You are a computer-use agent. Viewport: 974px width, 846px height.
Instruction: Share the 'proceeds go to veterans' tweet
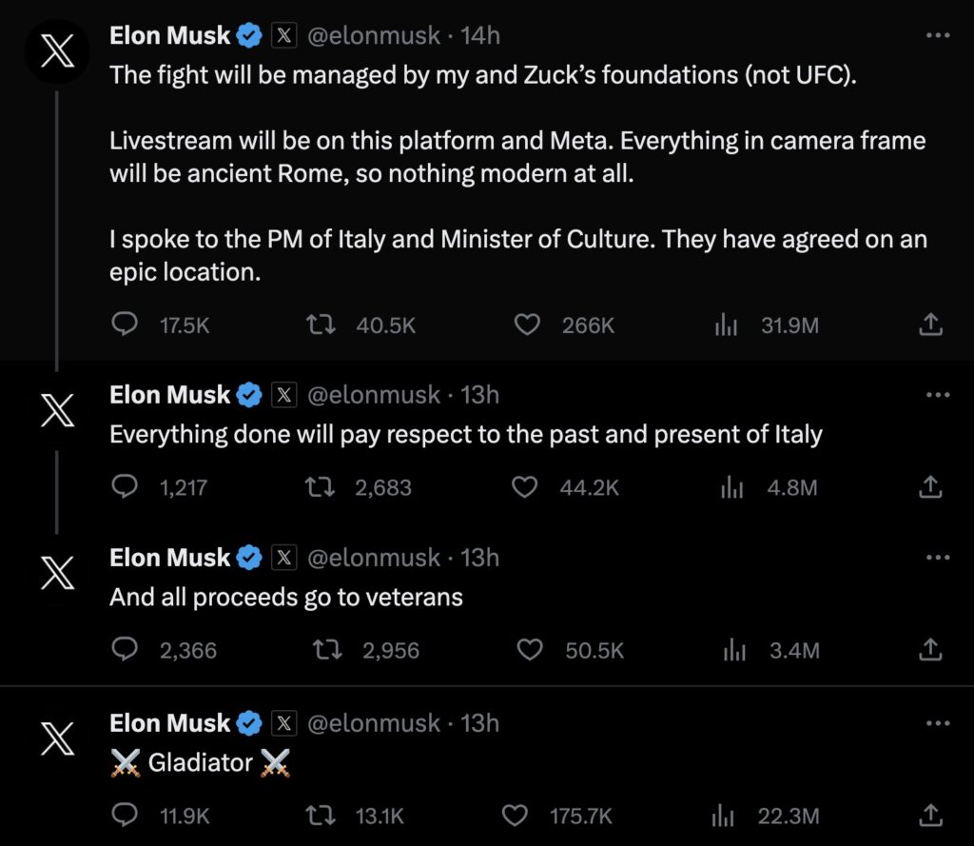pyautogui.click(x=930, y=650)
